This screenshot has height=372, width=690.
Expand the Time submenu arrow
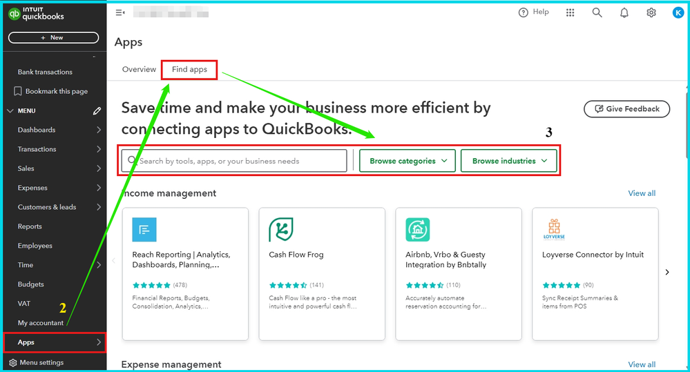99,265
